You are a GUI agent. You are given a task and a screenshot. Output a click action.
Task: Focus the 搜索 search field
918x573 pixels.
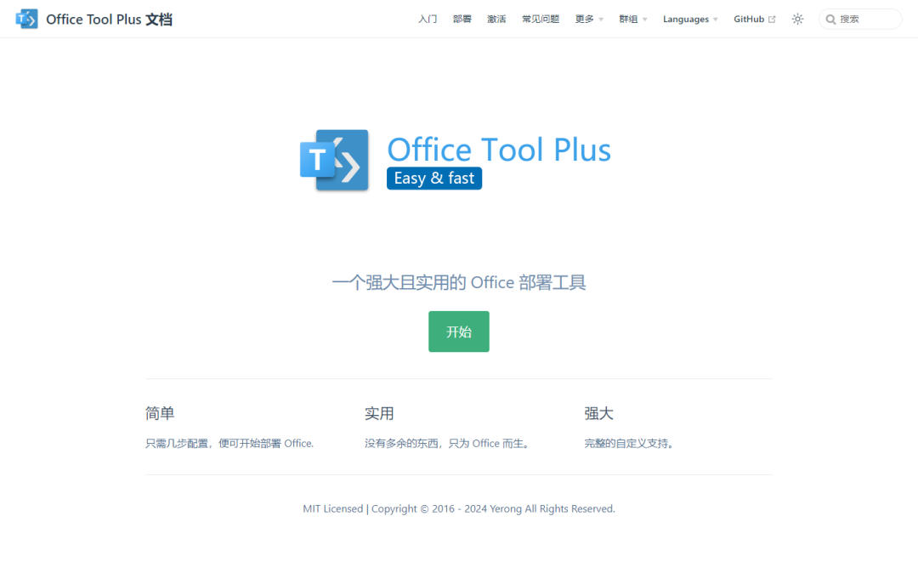pos(860,20)
